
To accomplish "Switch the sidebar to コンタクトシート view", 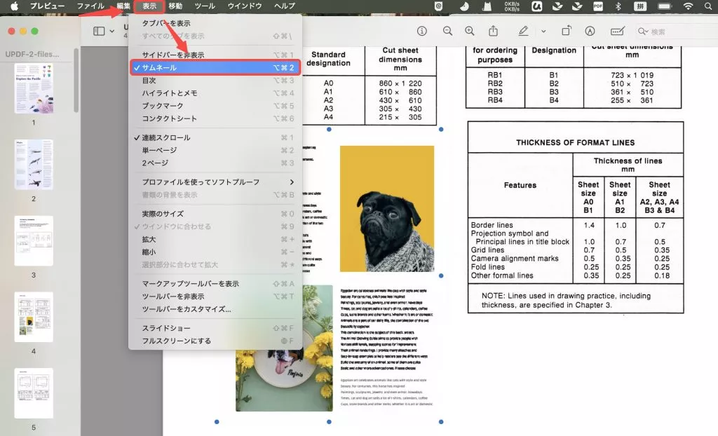I will pyautogui.click(x=215, y=118).
